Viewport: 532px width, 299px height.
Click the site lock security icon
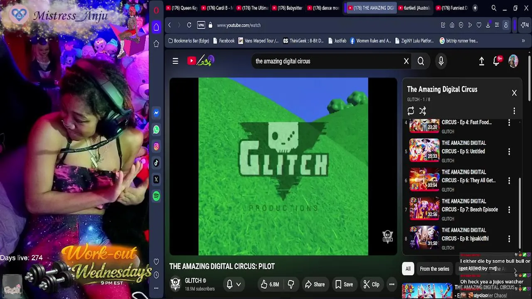coord(210,25)
